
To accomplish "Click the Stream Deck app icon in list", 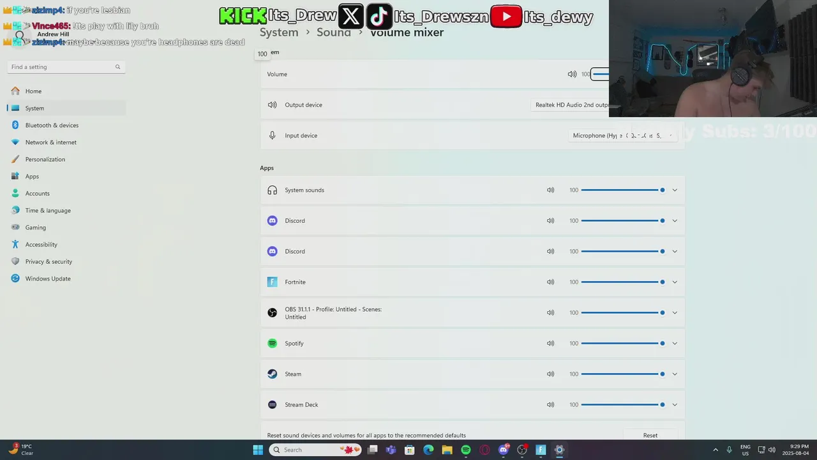I will [x=273, y=404].
